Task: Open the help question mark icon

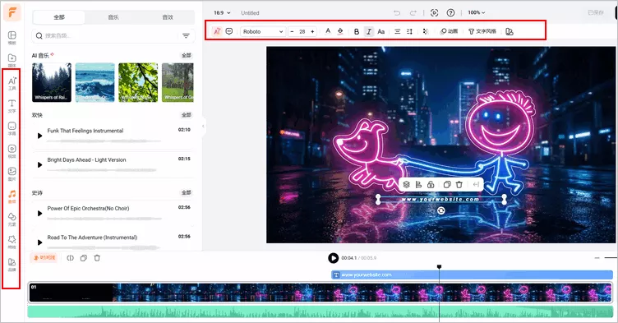Action: pos(450,13)
